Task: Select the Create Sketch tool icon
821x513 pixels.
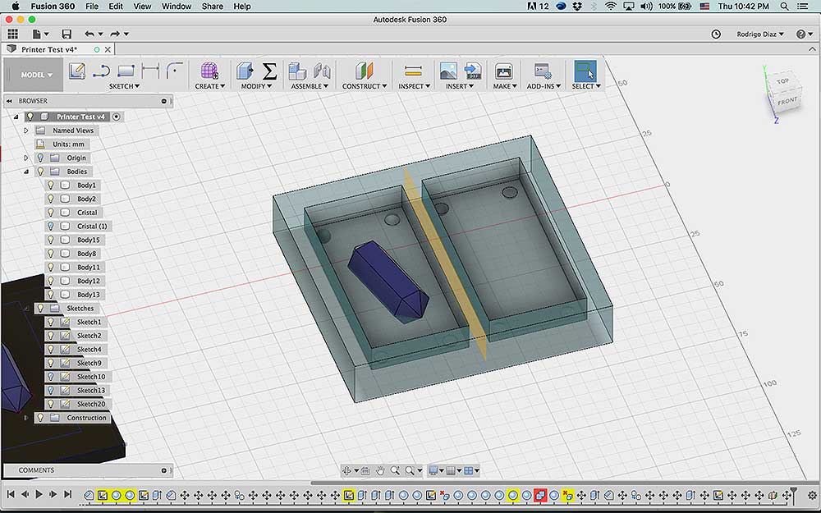Action: 77,71
